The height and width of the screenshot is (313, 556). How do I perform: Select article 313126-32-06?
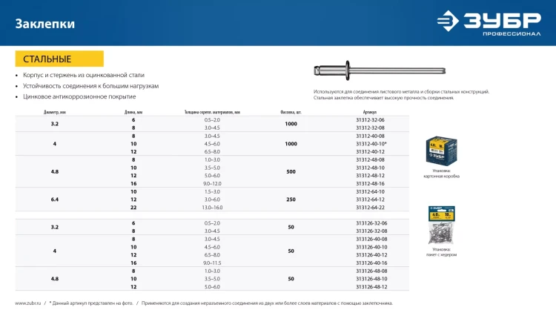point(371,223)
